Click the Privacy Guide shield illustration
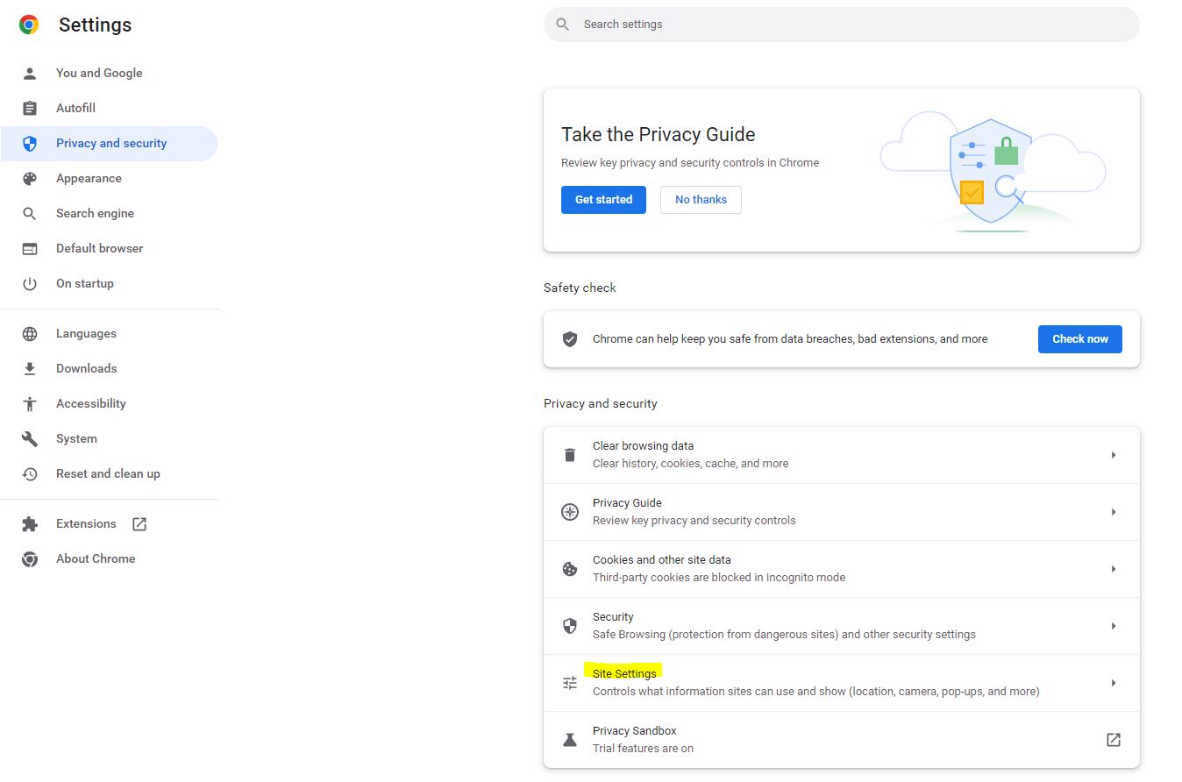The height and width of the screenshot is (782, 1182). click(991, 171)
